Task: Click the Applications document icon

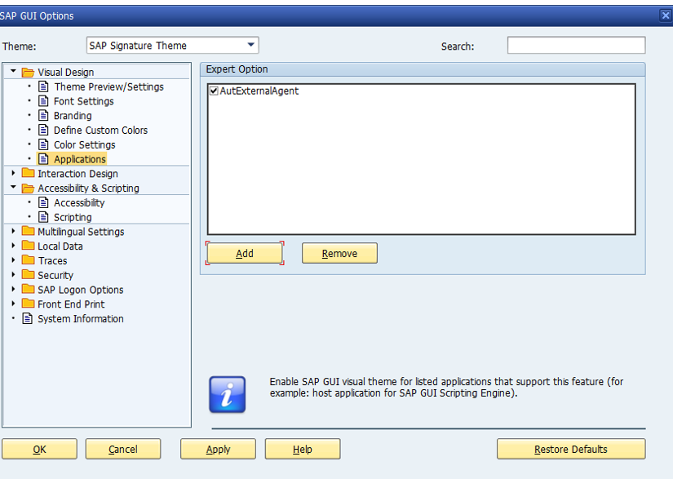Action: click(x=43, y=159)
